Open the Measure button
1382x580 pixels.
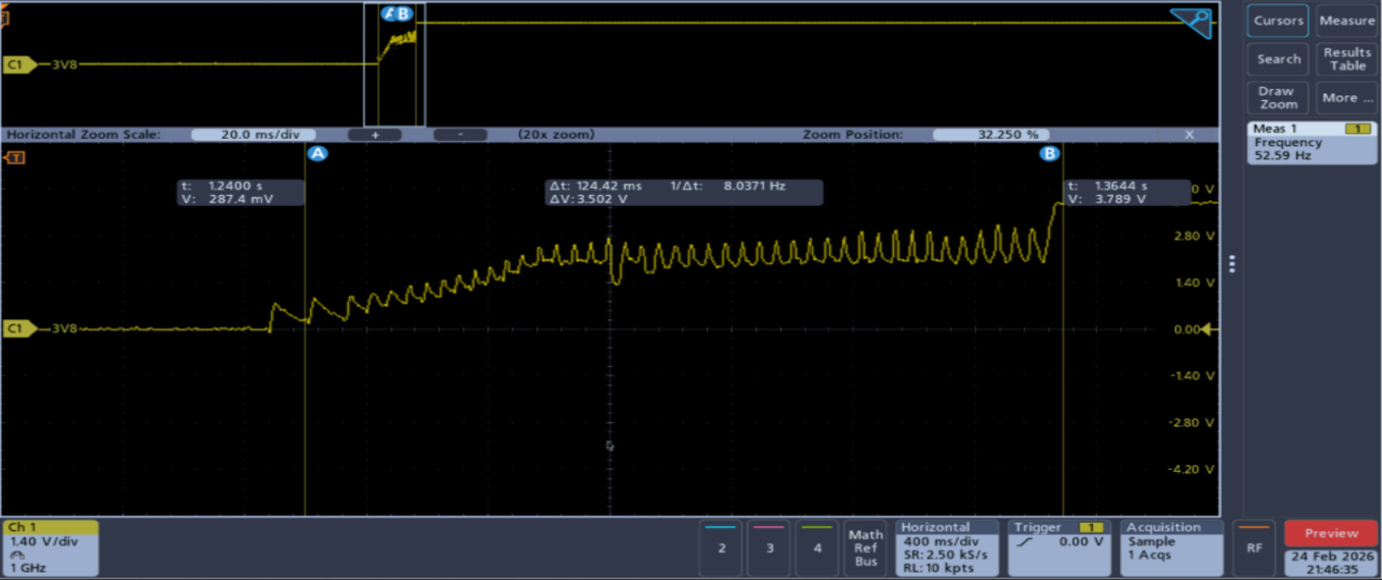pyautogui.click(x=1346, y=21)
